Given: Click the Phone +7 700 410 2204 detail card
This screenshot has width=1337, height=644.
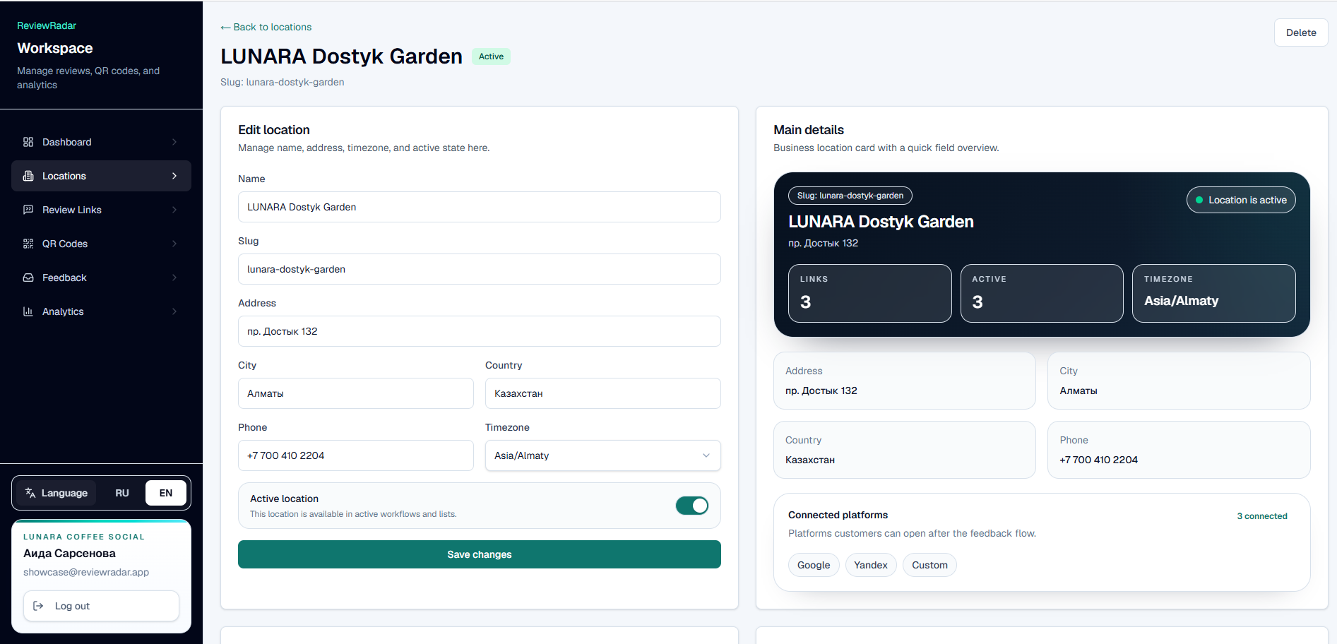Looking at the screenshot, I should (1179, 450).
